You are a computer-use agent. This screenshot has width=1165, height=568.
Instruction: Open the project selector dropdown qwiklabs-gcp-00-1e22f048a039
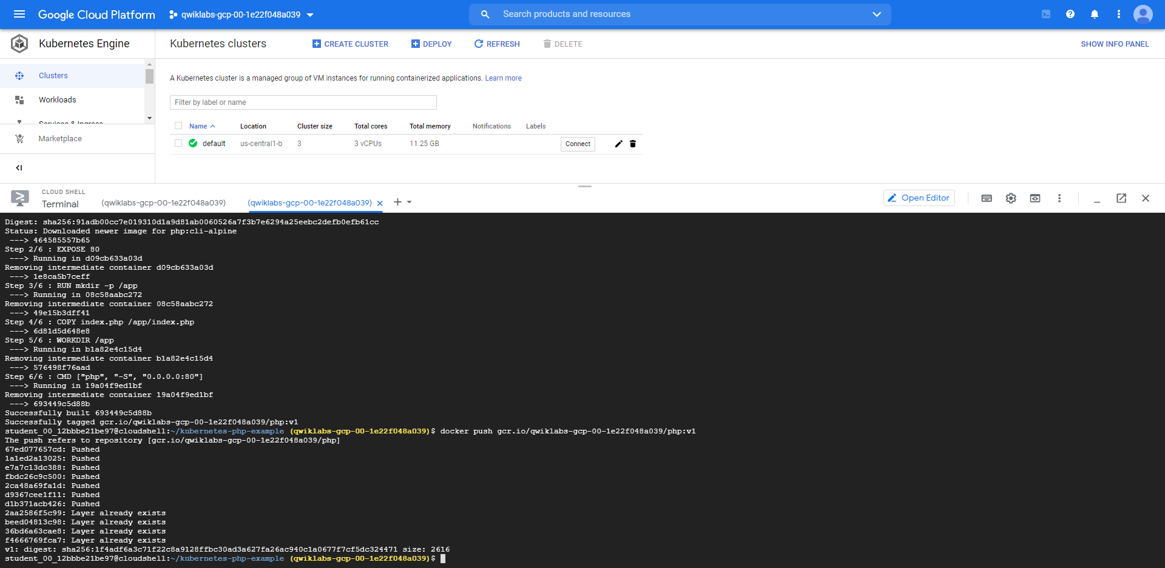click(241, 15)
